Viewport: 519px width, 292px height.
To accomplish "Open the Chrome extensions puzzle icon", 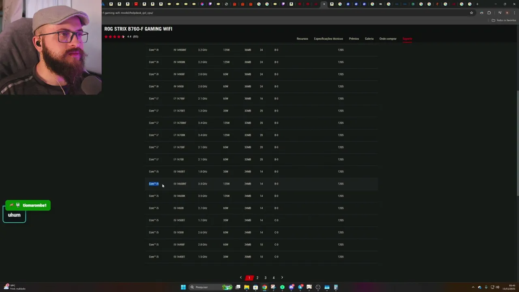I will tap(489, 13).
